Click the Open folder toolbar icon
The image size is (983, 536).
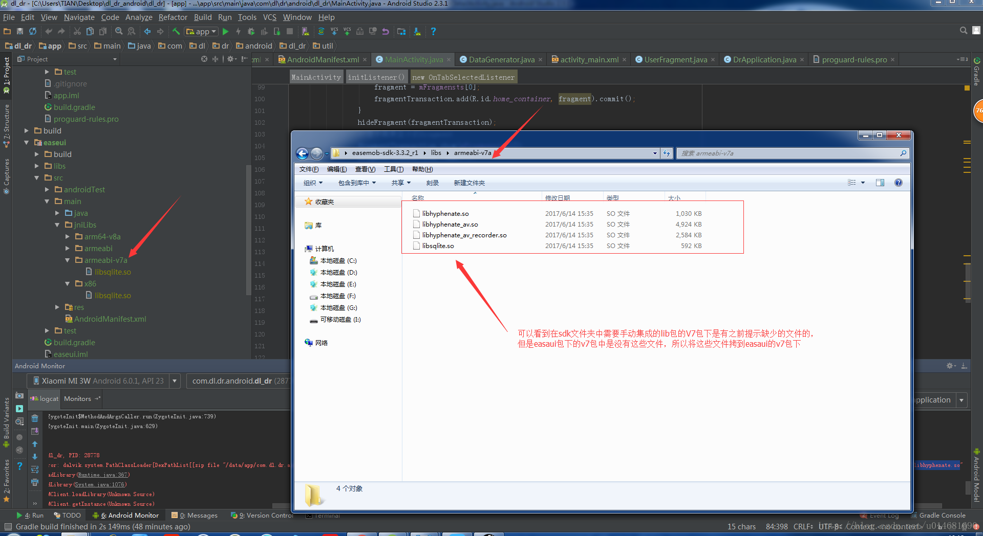point(7,31)
